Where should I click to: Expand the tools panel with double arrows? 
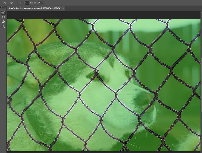pos(1,7)
